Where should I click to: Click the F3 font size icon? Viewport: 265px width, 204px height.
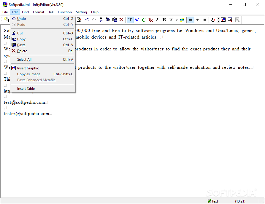tap(213, 20)
